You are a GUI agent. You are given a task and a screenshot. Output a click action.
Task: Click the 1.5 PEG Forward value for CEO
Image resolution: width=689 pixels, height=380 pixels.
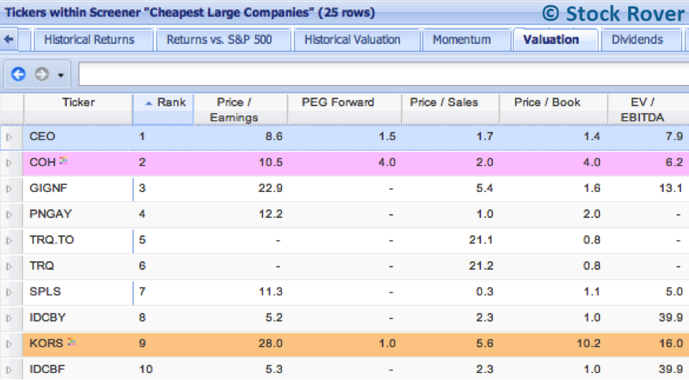pyautogui.click(x=387, y=137)
